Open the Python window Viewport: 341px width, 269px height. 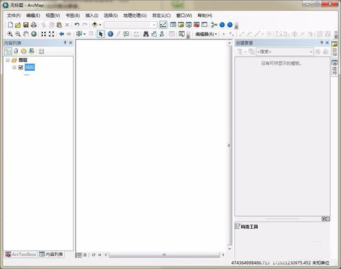click(x=205, y=25)
